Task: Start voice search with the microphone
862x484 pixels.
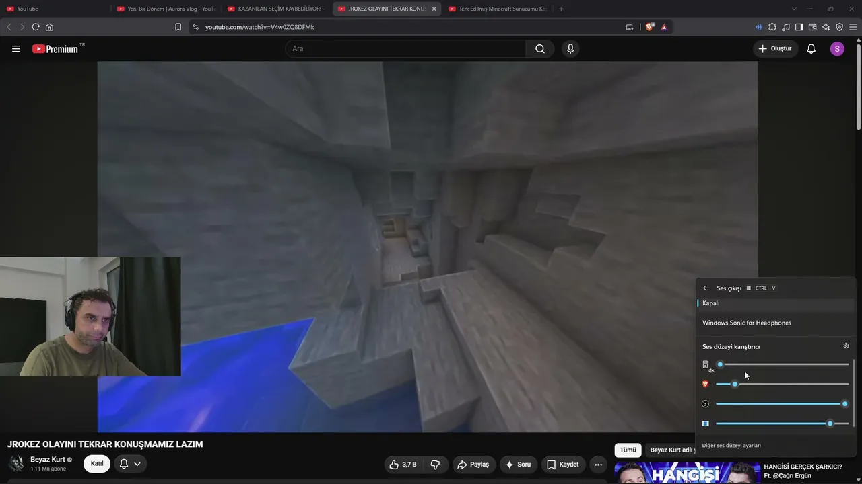Action: tap(570, 49)
